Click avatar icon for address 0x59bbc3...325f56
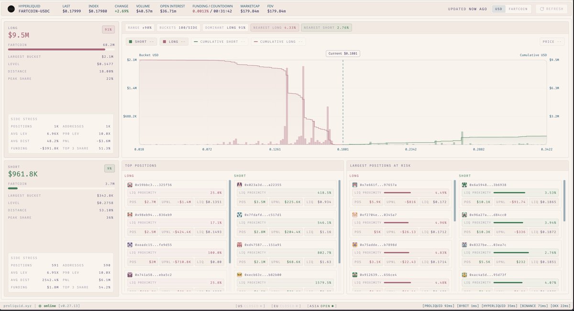Viewport: 574px width, 311px height. (x=130, y=185)
